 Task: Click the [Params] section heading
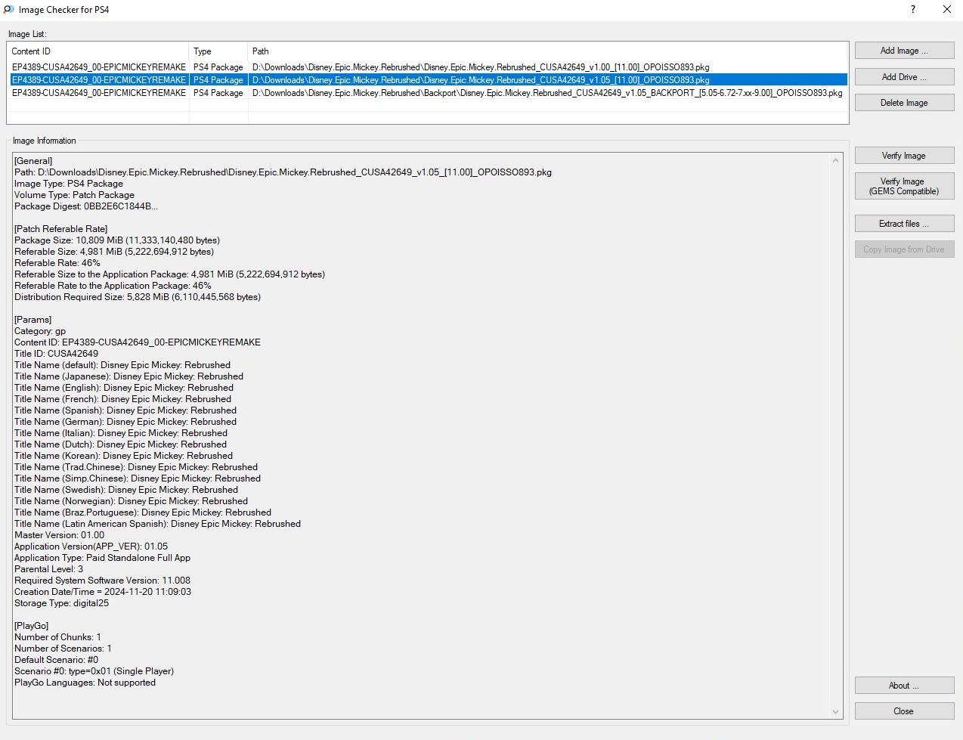click(33, 320)
